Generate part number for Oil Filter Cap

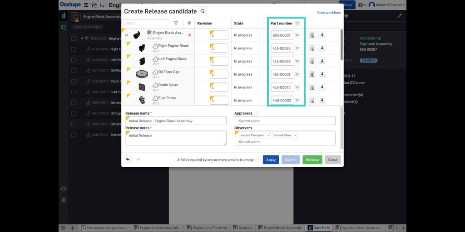pos(297,74)
